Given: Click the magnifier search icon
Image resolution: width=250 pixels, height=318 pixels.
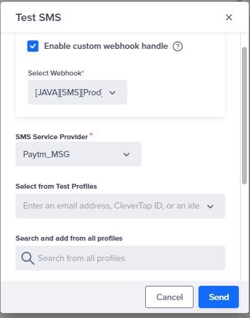Looking at the screenshot, I should (x=28, y=258).
